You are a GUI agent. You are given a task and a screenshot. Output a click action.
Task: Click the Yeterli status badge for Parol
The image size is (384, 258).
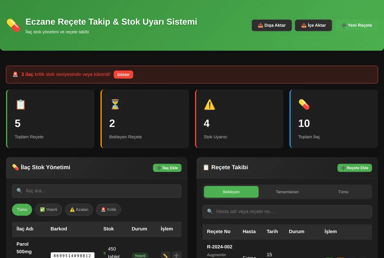(x=140, y=256)
